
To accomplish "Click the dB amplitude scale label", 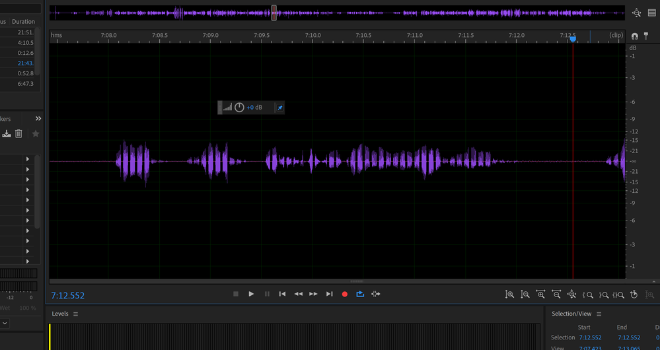I will click(x=633, y=48).
